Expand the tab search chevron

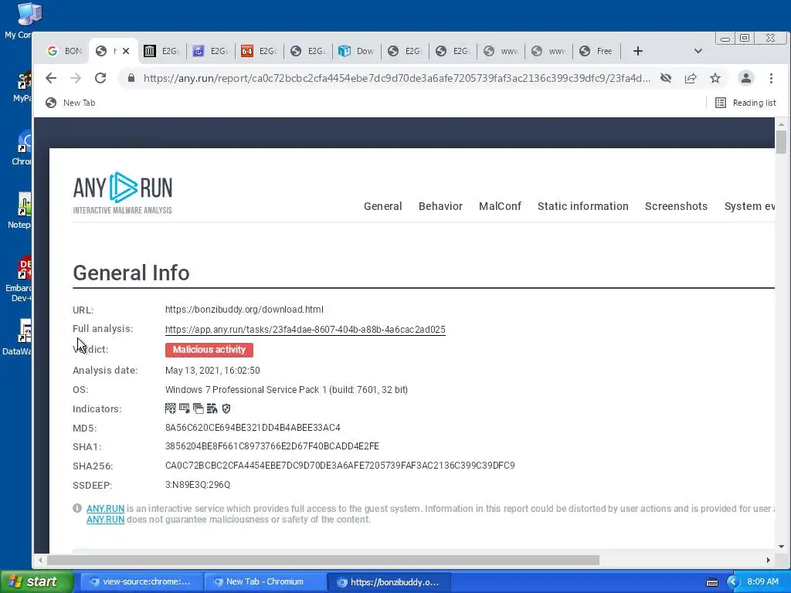coord(698,51)
